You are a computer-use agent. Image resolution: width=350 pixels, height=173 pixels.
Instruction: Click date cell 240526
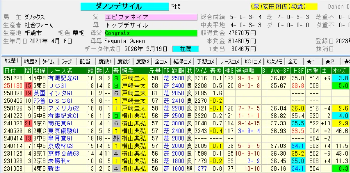[14, 131]
